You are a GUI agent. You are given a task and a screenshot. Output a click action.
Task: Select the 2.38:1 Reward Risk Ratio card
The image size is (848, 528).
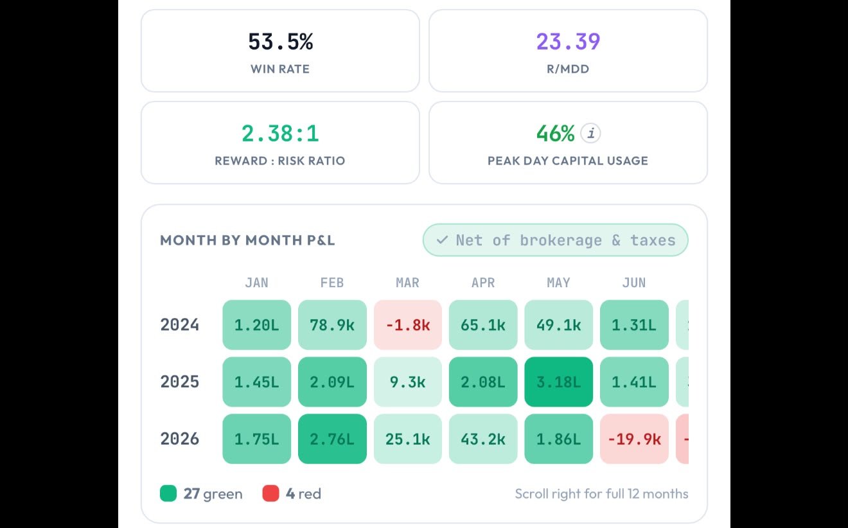point(280,143)
